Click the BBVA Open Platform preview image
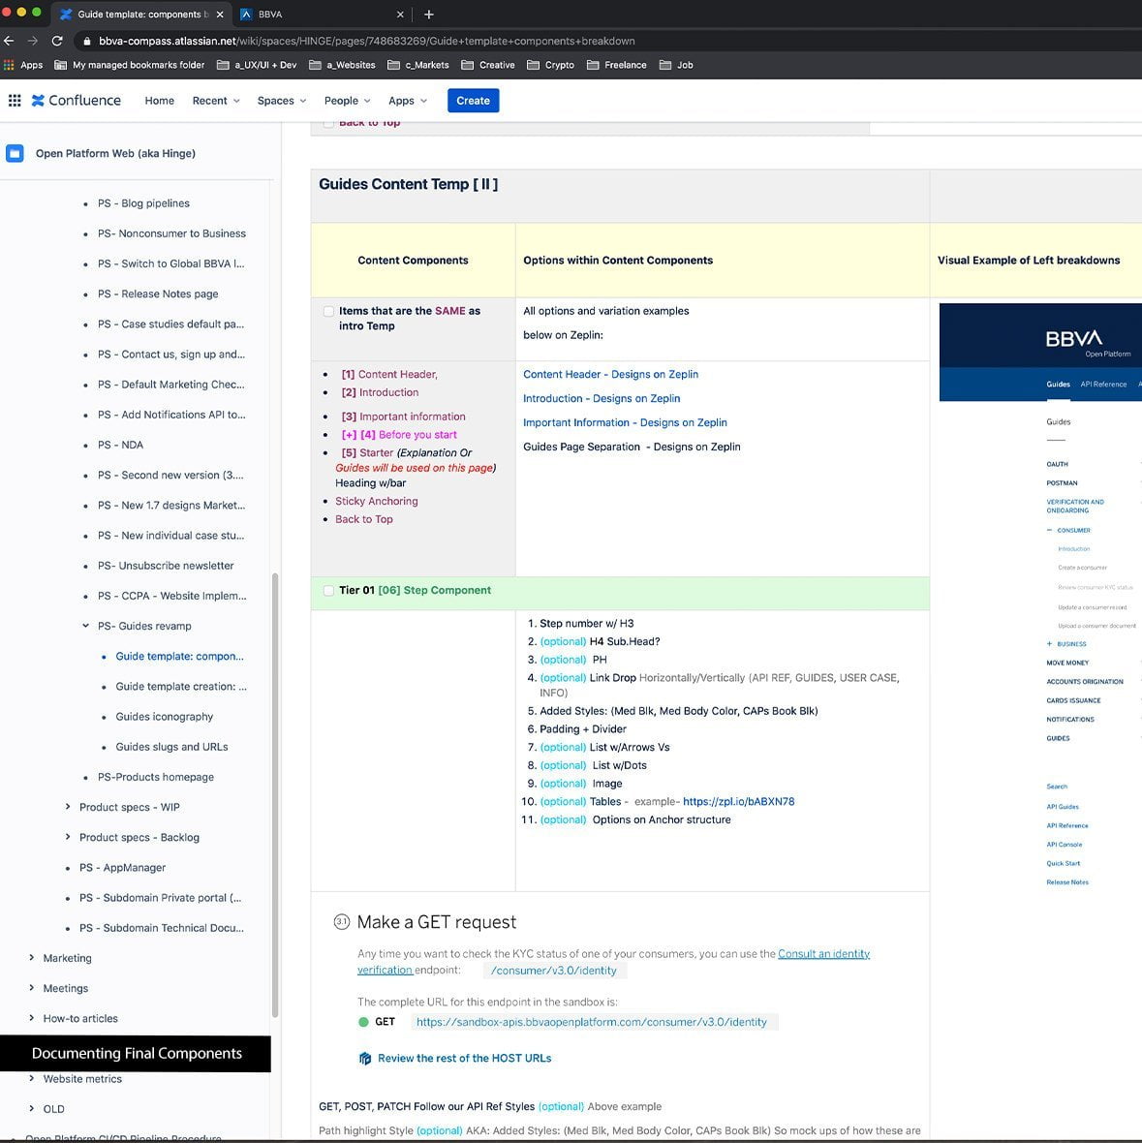 (x=1040, y=353)
